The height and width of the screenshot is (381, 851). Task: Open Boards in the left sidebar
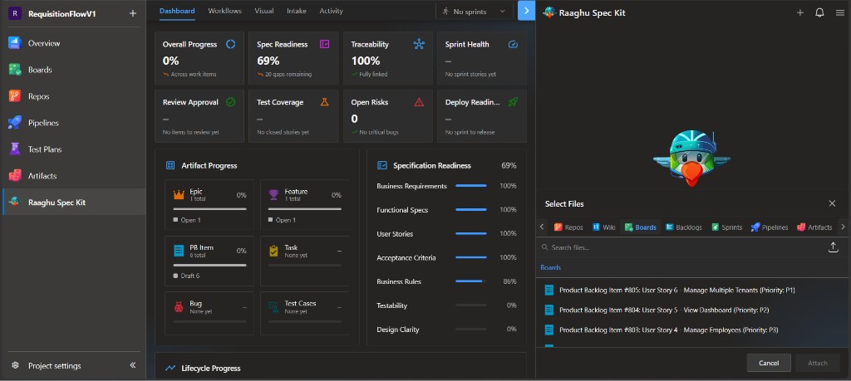73,70
